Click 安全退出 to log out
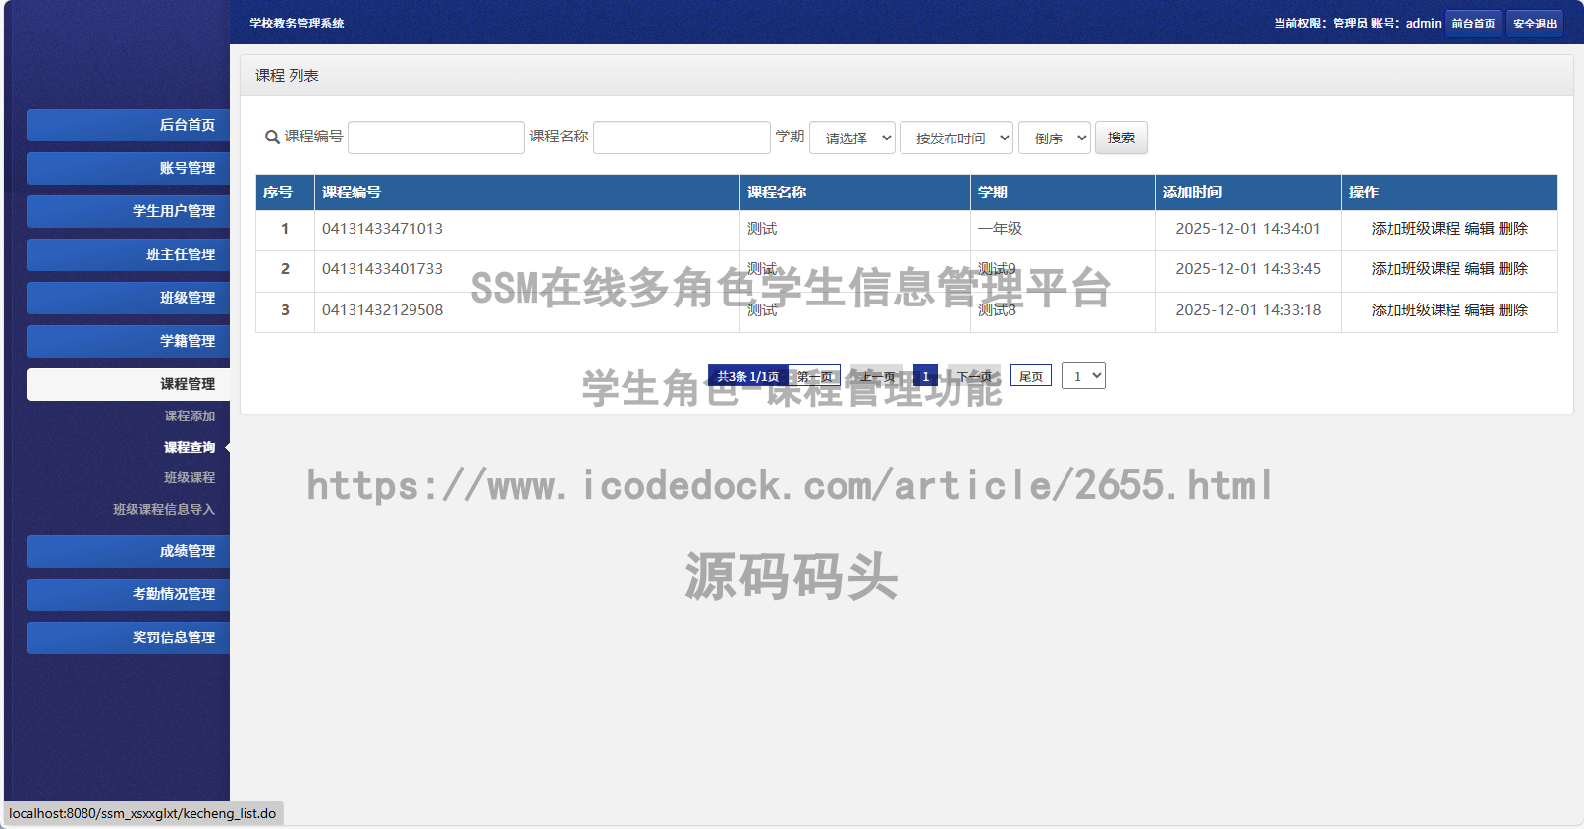 pyautogui.click(x=1534, y=24)
